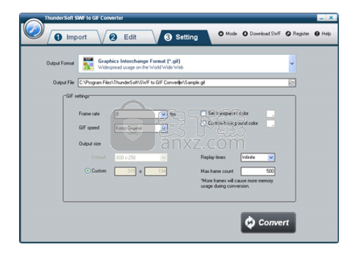Open the Default output size dropdown
The height and width of the screenshot is (253, 358).
coord(141,158)
